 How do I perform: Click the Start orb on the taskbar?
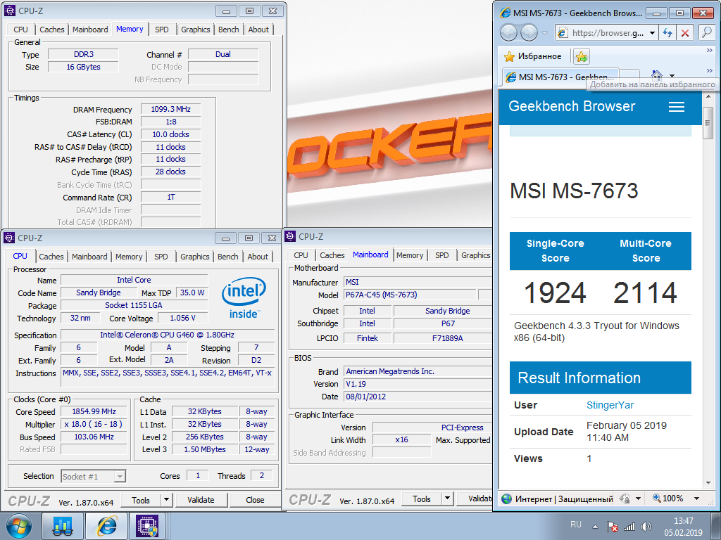[19, 526]
